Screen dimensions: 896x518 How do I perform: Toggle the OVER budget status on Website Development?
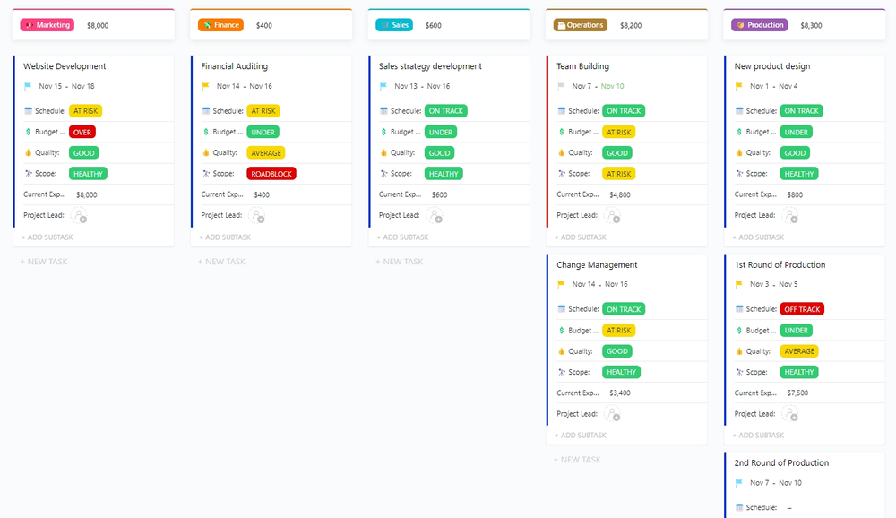pyautogui.click(x=82, y=131)
